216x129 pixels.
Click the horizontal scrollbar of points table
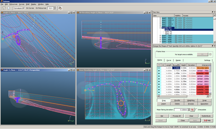(180, 96)
